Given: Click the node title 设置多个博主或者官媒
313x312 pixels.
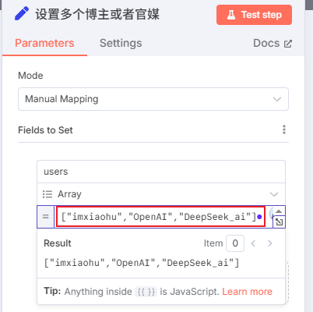Looking at the screenshot, I should point(97,14).
